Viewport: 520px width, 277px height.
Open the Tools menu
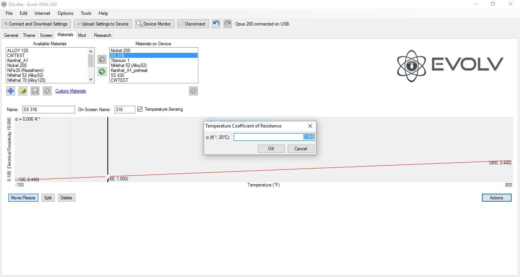point(86,13)
